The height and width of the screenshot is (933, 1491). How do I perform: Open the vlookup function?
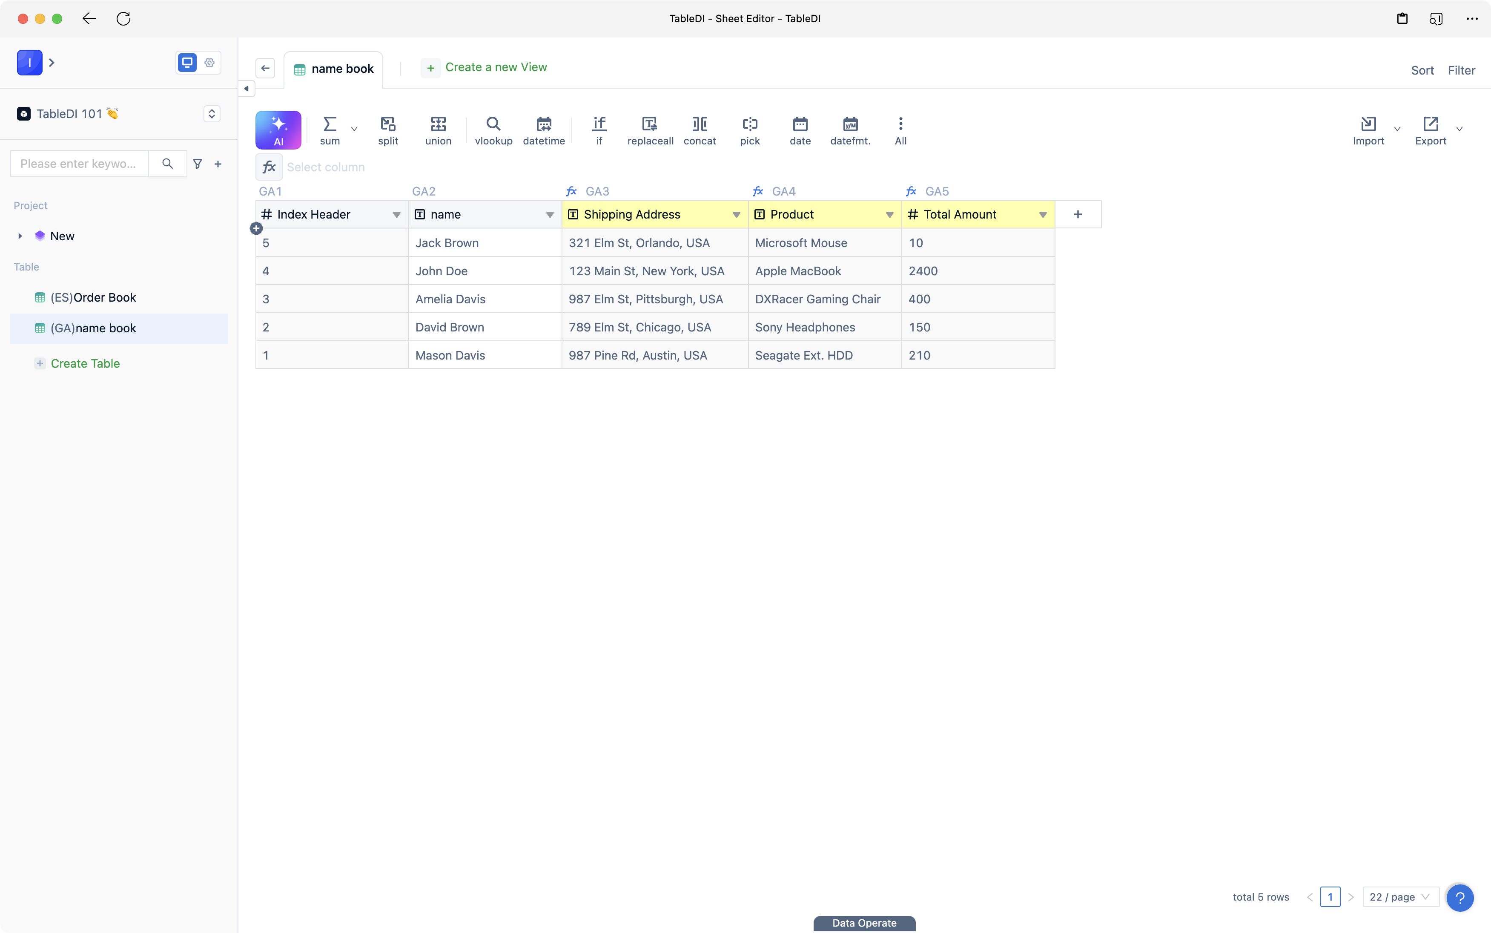(493, 131)
